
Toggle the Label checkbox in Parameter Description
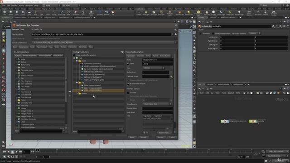coord(128,64)
